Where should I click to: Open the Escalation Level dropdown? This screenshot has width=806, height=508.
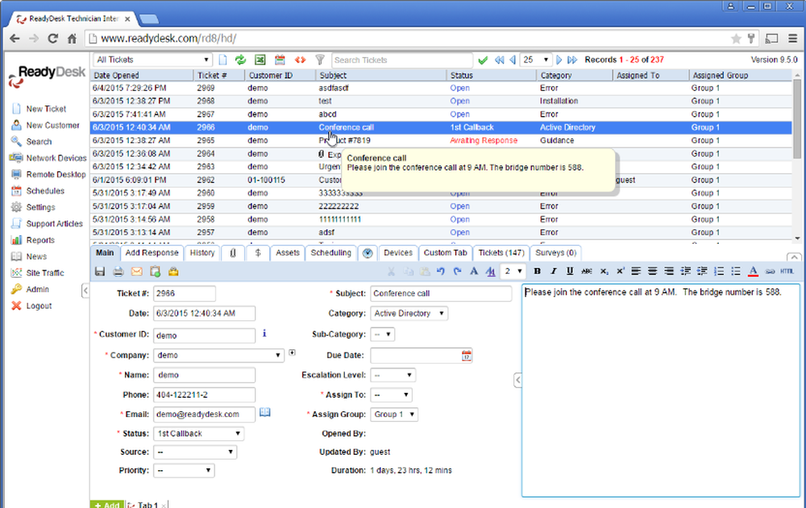tap(393, 375)
